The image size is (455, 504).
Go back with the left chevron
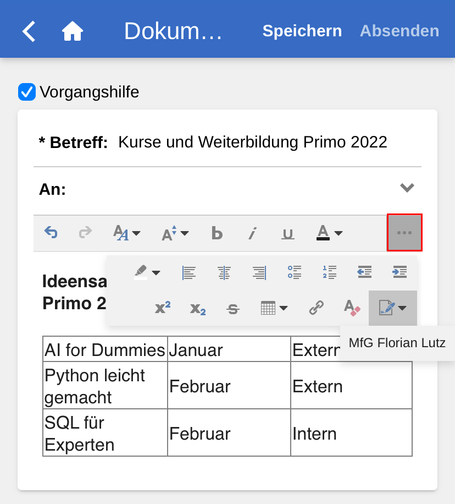pos(29,31)
